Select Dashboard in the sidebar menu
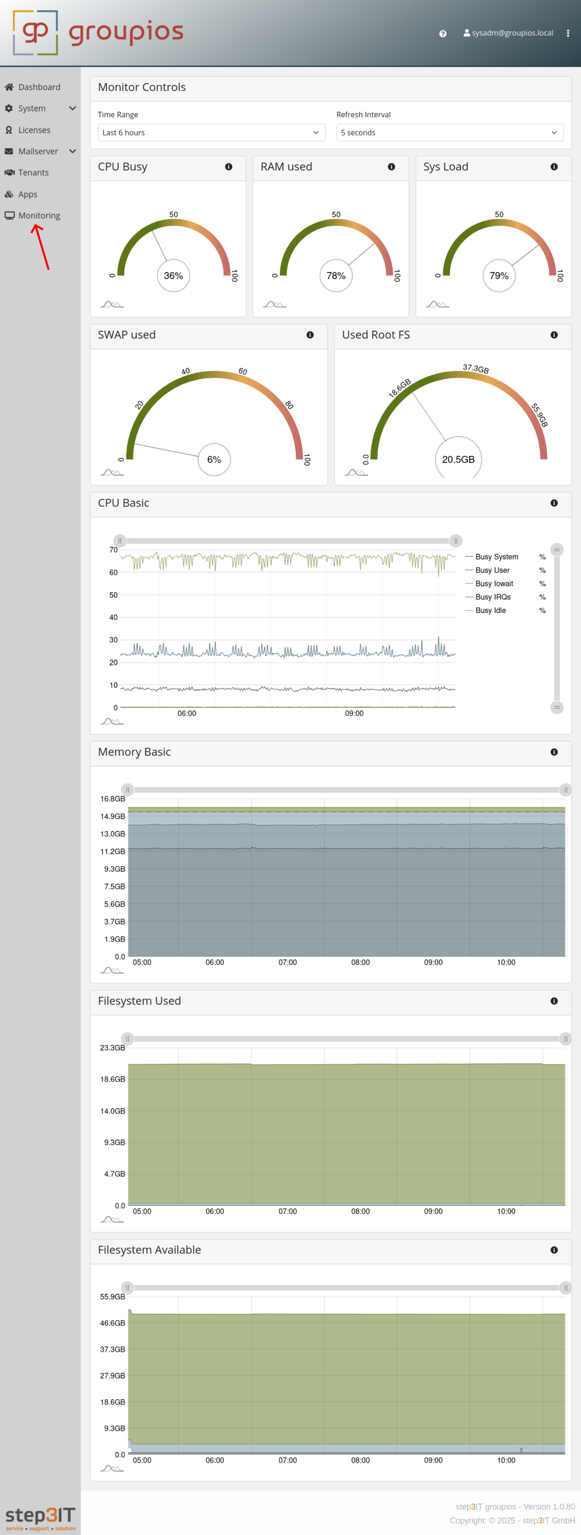 pyautogui.click(x=39, y=87)
